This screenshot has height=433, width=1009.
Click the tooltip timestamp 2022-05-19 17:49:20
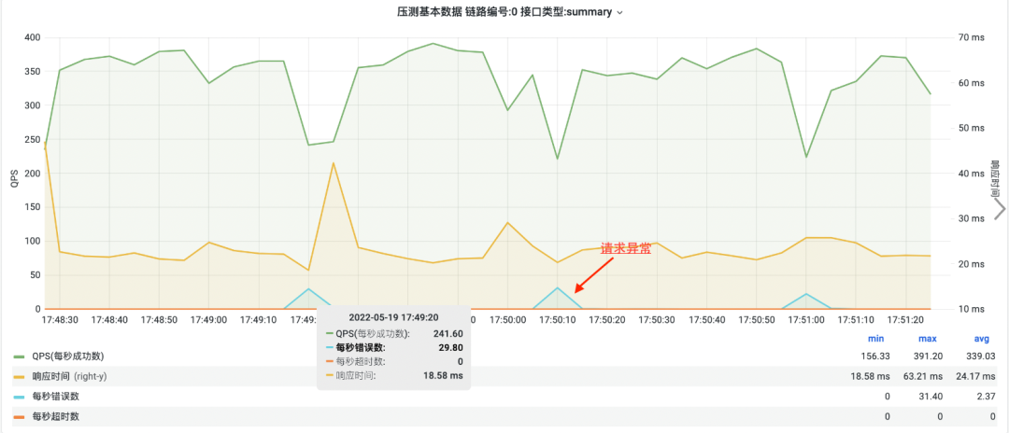393,317
